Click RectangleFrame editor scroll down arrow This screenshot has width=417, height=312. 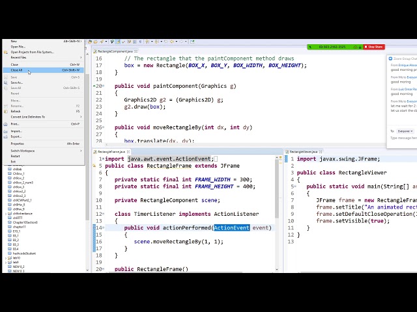click(x=277, y=269)
